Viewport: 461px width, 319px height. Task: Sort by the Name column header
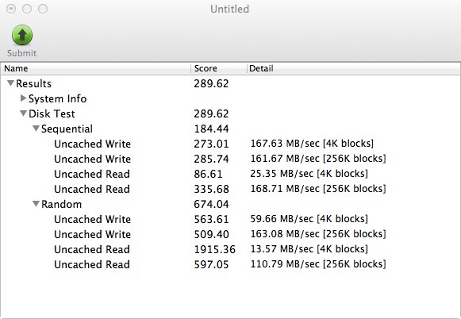pos(96,68)
